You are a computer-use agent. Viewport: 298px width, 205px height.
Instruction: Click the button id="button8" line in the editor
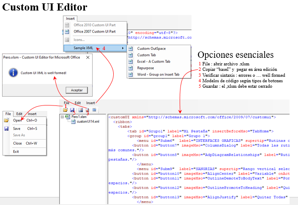[211, 155]
